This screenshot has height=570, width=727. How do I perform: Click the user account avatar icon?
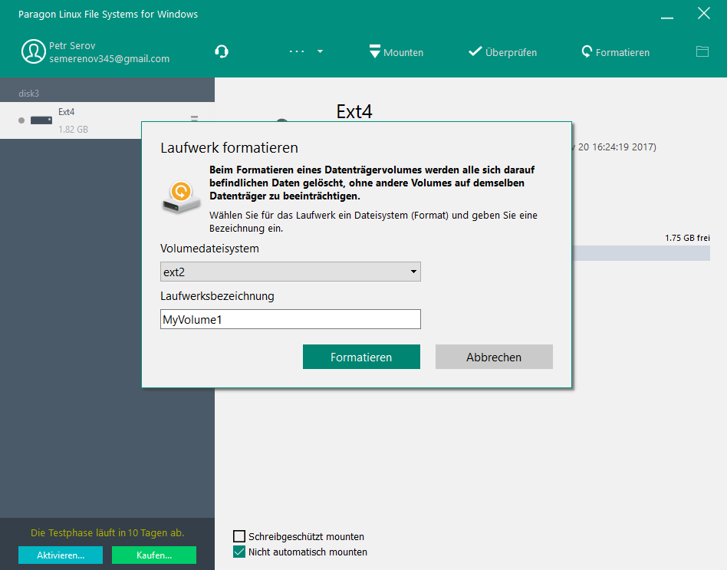point(33,52)
